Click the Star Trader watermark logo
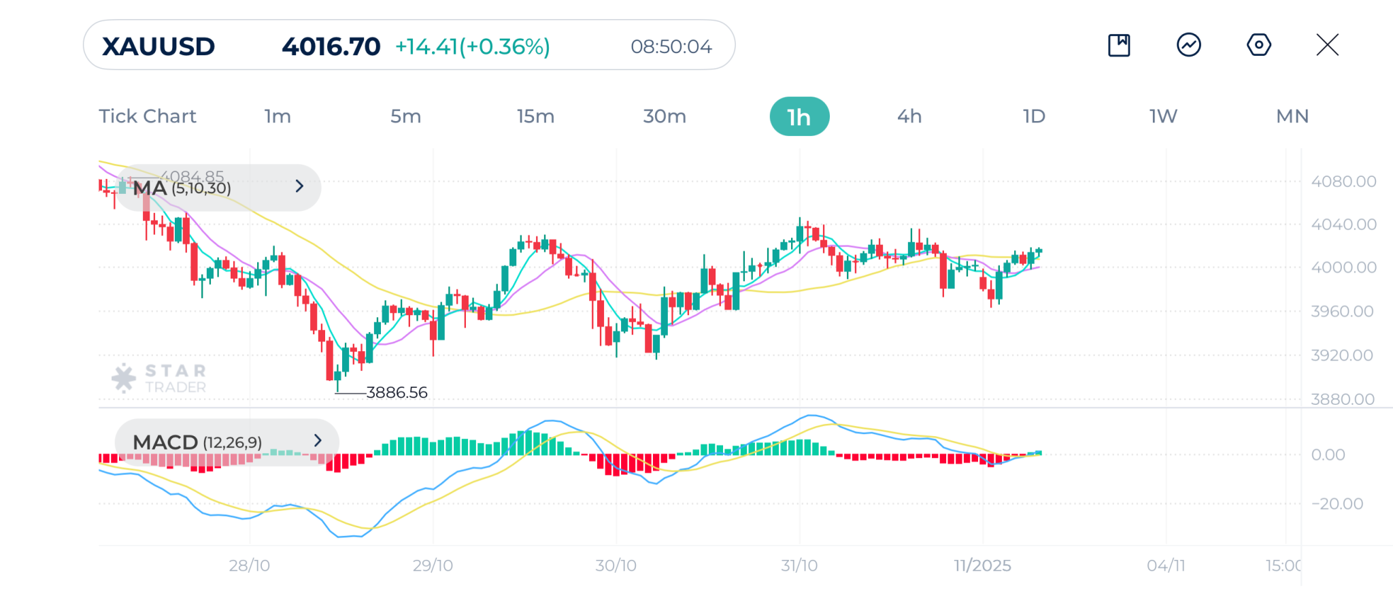This screenshot has width=1393, height=613. click(160, 378)
